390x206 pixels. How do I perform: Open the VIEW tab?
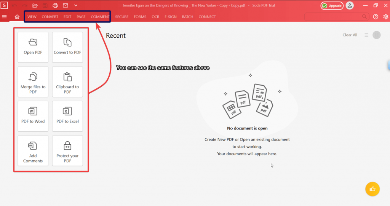[32, 17]
